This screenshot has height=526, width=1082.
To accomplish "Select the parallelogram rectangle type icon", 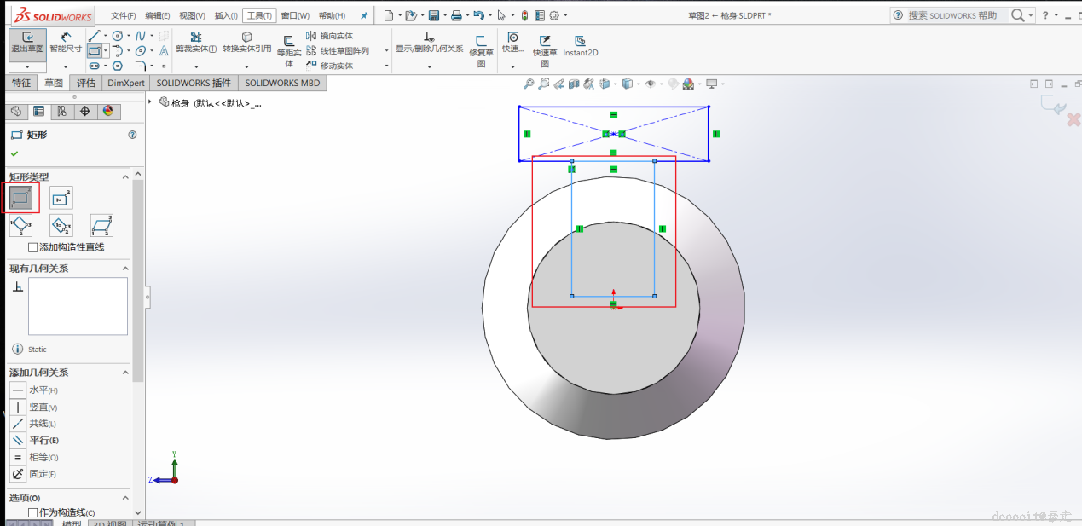I will [x=101, y=226].
